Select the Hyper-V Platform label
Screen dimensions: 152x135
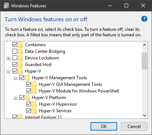[49, 98]
